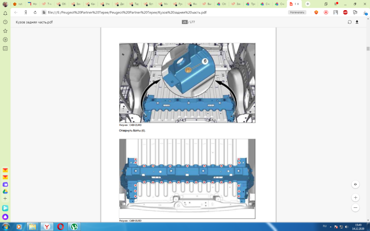The image size is (370, 231).
Task: Open the history clock in sidebar
Action: [5, 22]
